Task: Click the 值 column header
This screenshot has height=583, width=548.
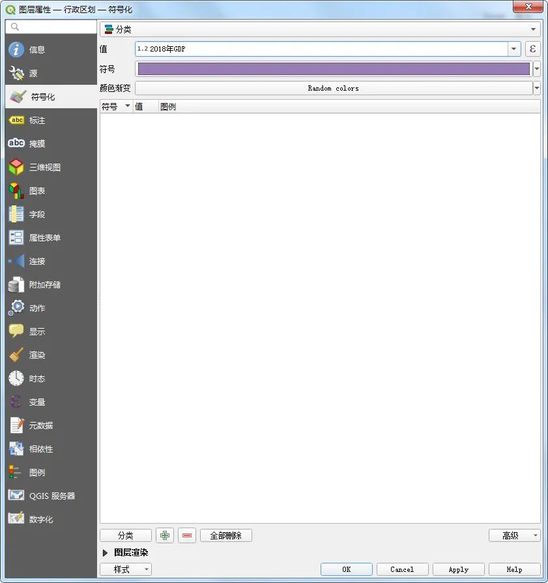Action: point(145,107)
